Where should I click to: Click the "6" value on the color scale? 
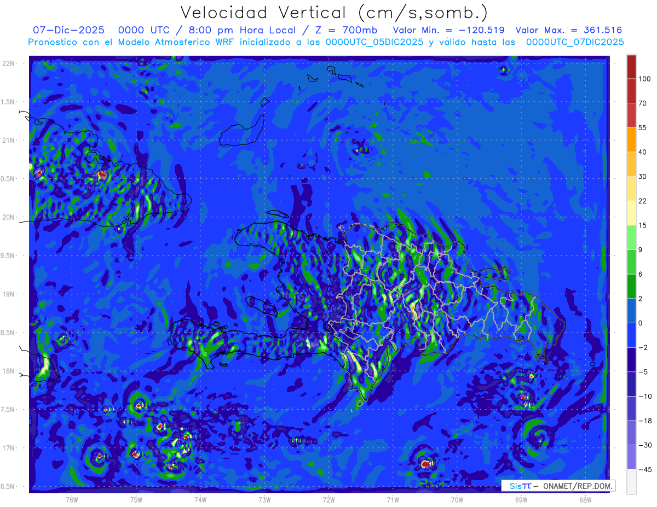pyautogui.click(x=641, y=274)
